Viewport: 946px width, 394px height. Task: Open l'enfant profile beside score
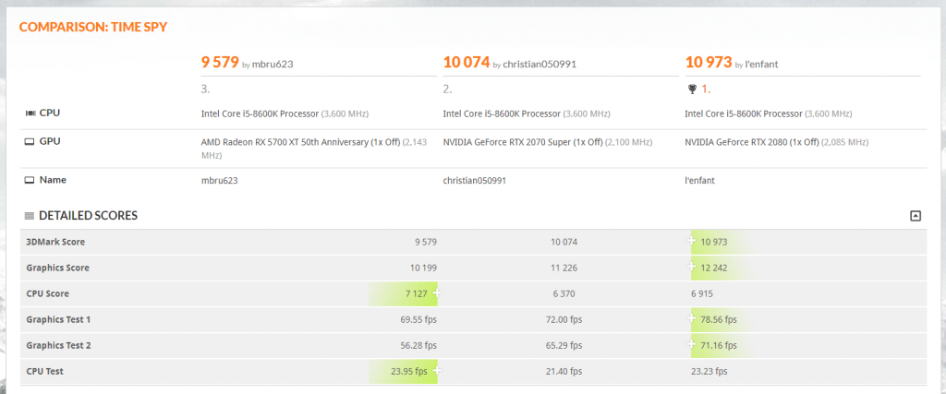click(x=761, y=64)
